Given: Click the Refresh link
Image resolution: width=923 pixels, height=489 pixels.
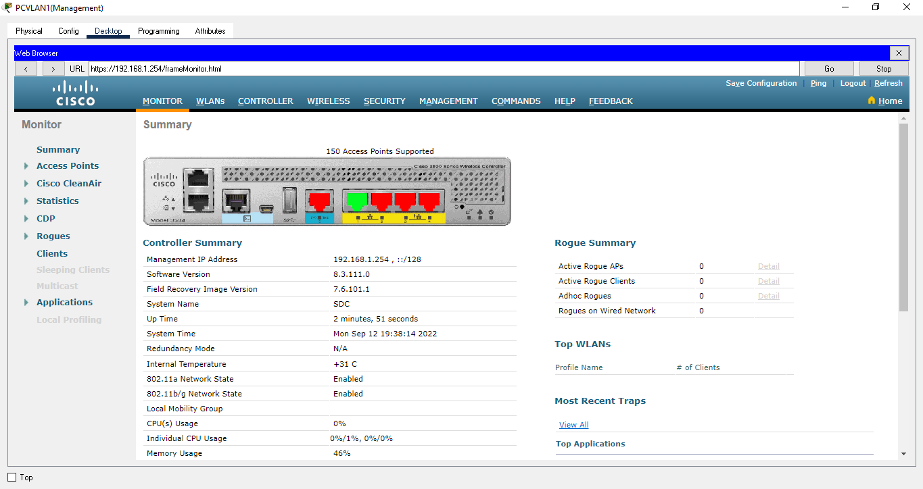Looking at the screenshot, I should (889, 83).
